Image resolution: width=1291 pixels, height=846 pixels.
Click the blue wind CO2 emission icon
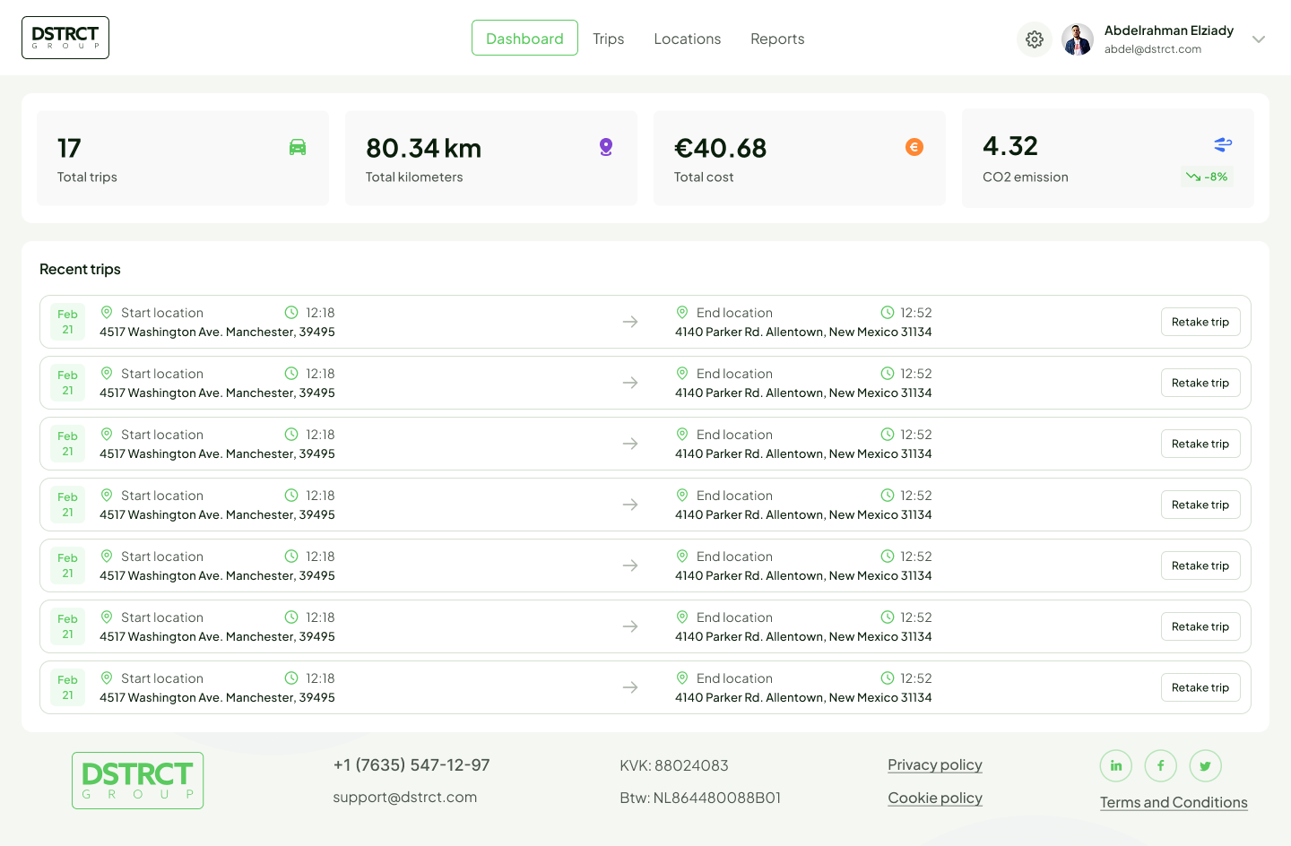point(1223,144)
